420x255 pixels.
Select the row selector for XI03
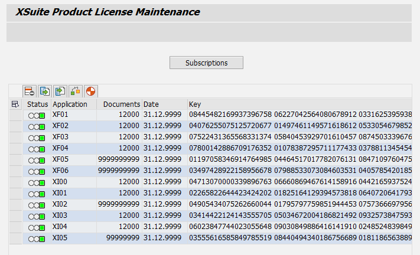[x=15, y=216]
